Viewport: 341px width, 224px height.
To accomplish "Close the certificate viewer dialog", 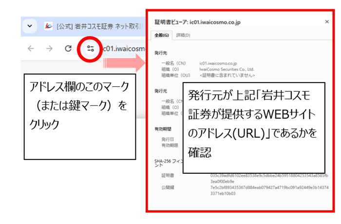I will coord(327,22).
